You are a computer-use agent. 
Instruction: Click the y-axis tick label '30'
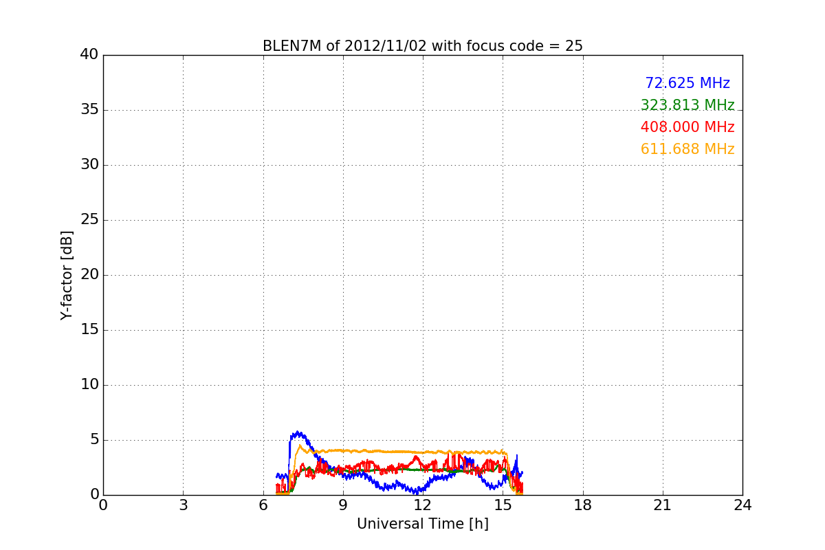click(89, 165)
